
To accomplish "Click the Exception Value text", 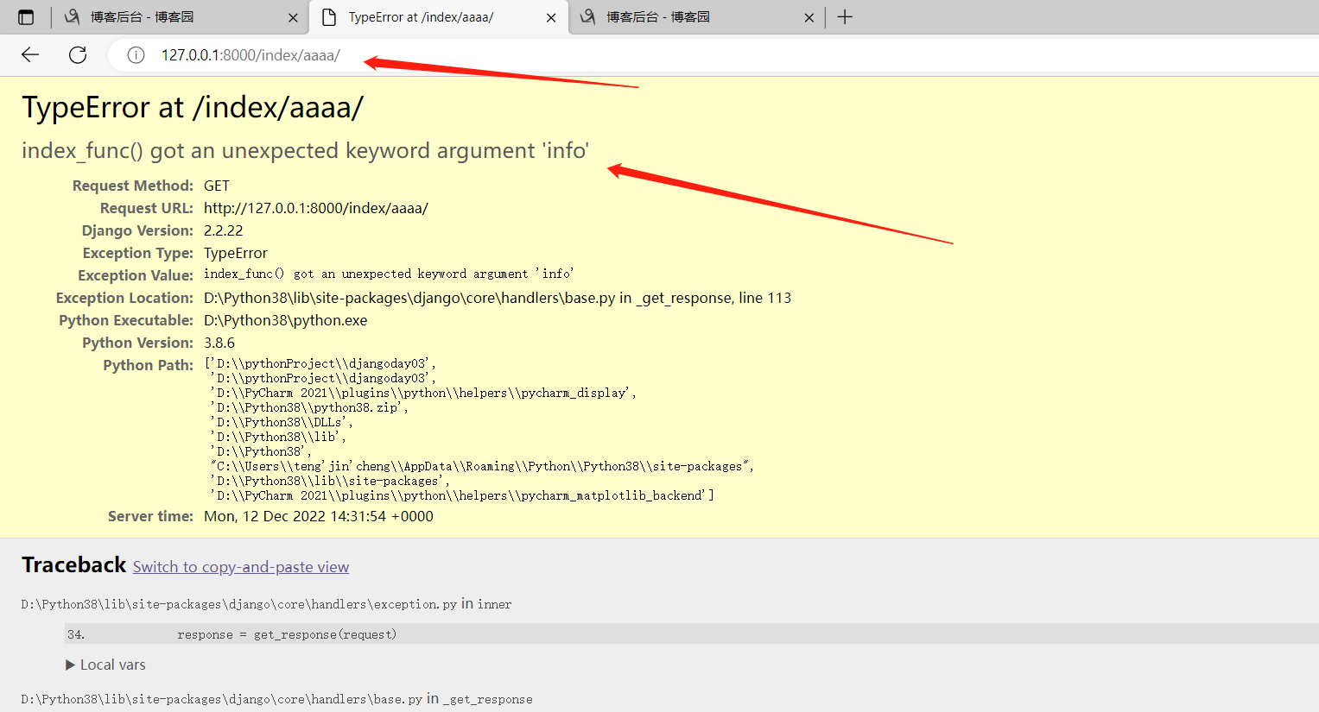I will 389,274.
